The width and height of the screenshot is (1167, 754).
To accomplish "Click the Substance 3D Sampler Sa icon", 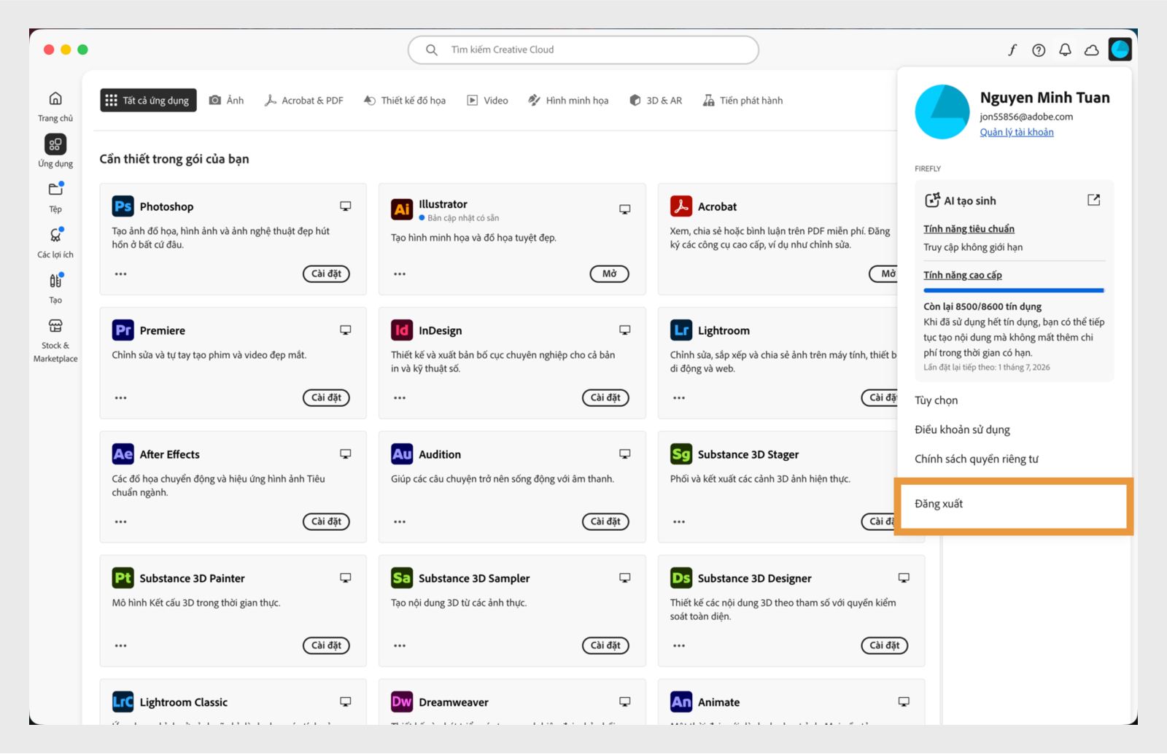I will pos(402,578).
